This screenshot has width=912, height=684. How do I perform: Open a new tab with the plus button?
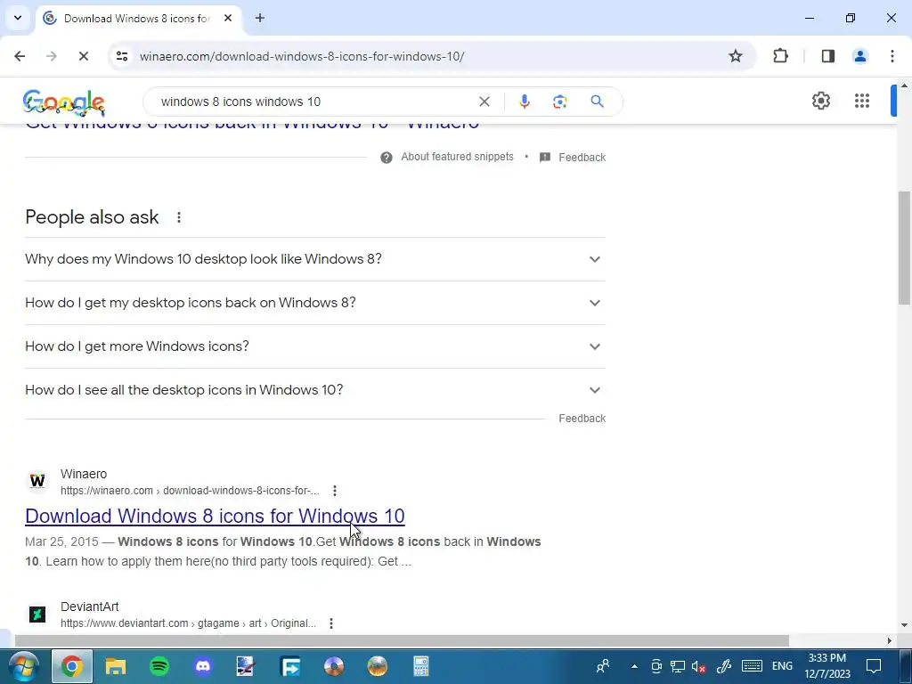(260, 18)
